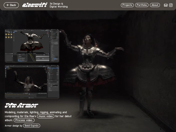The image size is (176, 132).
Task: Open the armor model Blender screenshot thumbnail
Action: (32, 46)
